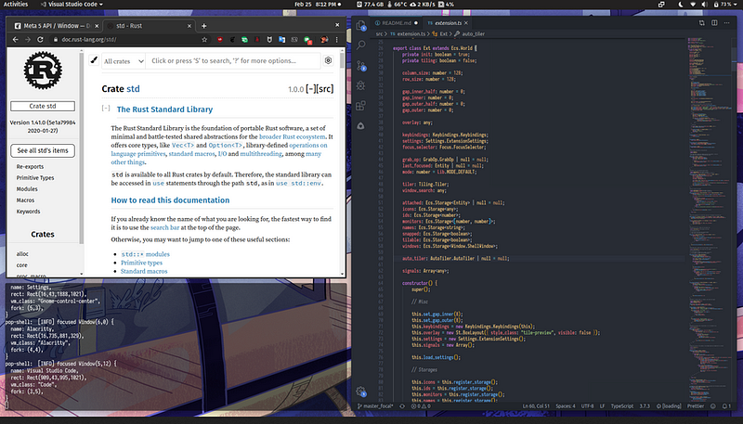Switch to the Meta 5 API browser tab
This screenshot has width=743, height=424.
pyautogui.click(x=56, y=26)
